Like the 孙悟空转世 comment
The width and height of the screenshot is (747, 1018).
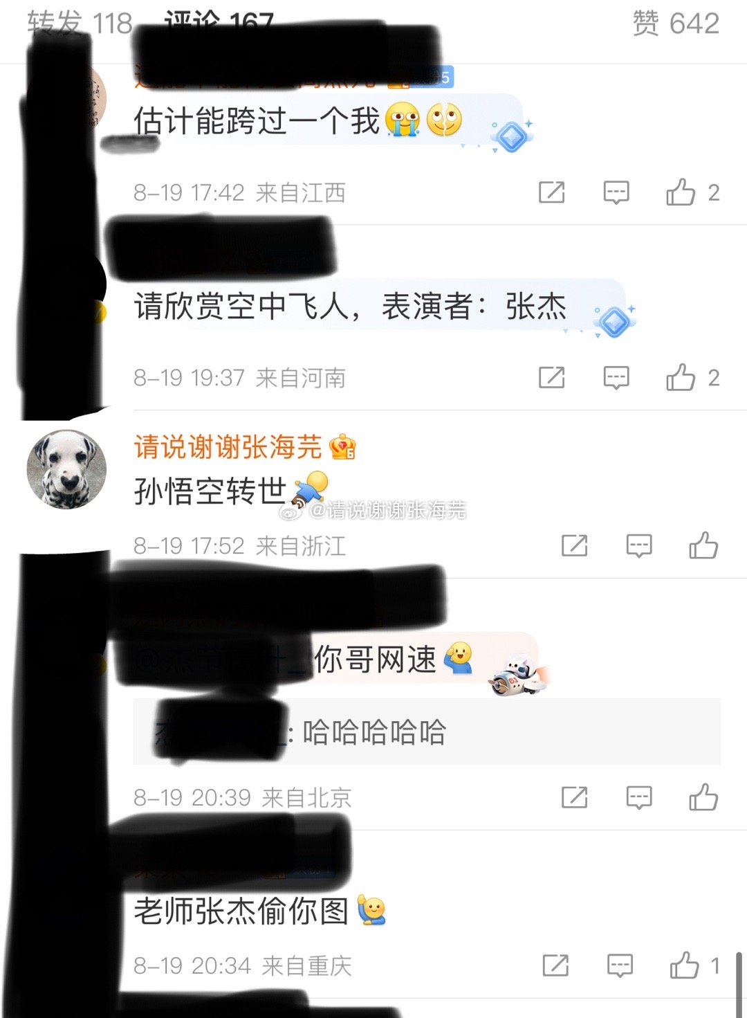tap(703, 545)
